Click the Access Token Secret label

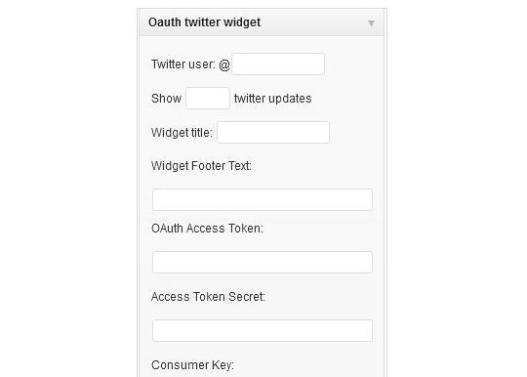[208, 297]
